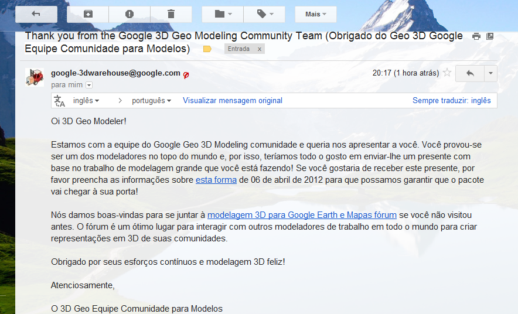This screenshot has height=314, width=518.
Task: Change source language inglês
Action: [x=86, y=101]
